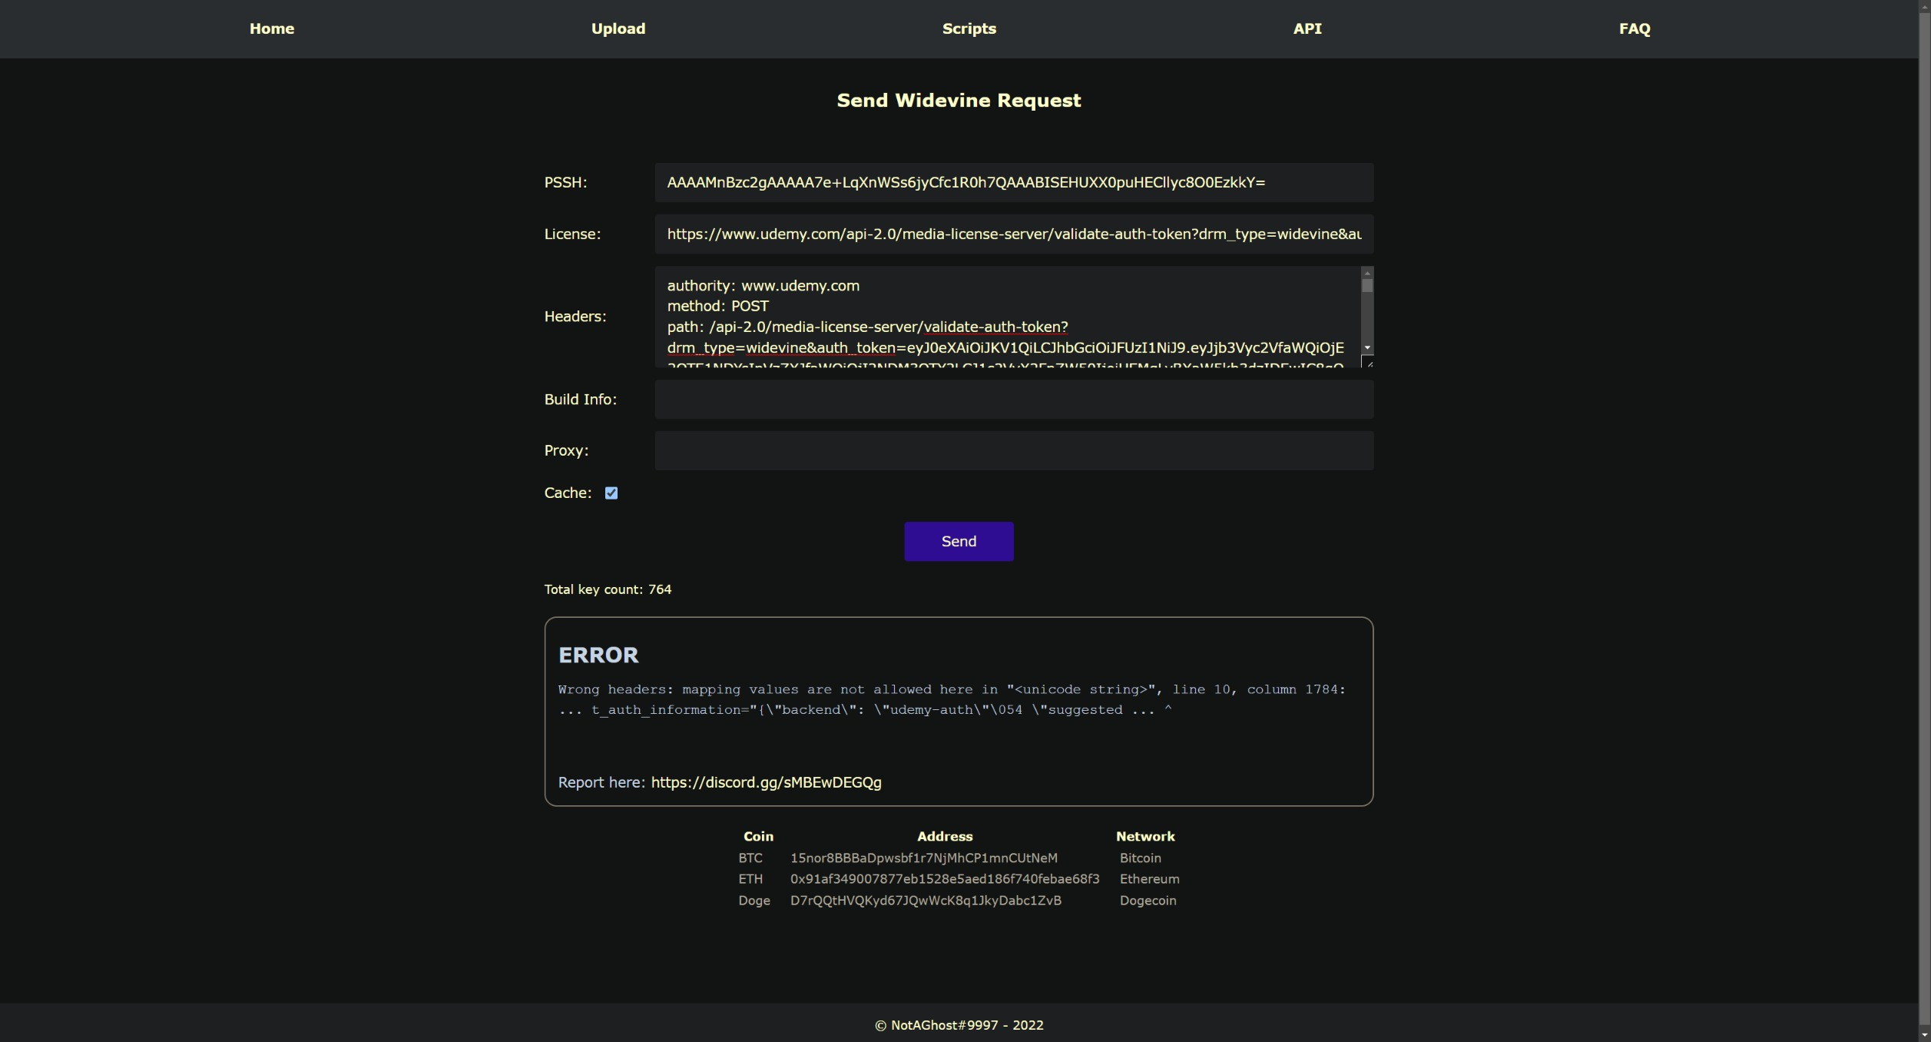Click the Build Info label
This screenshot has height=1042, width=1931.
click(x=580, y=399)
